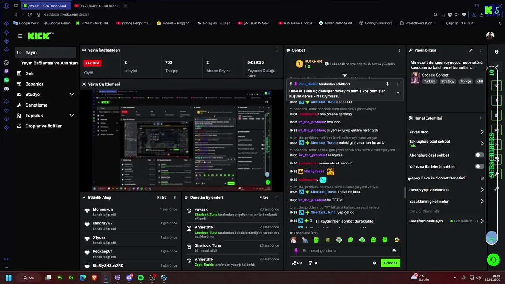
Task: Open Hesap yaşı kısıtlaması settings arrow
Action: tap(482, 190)
